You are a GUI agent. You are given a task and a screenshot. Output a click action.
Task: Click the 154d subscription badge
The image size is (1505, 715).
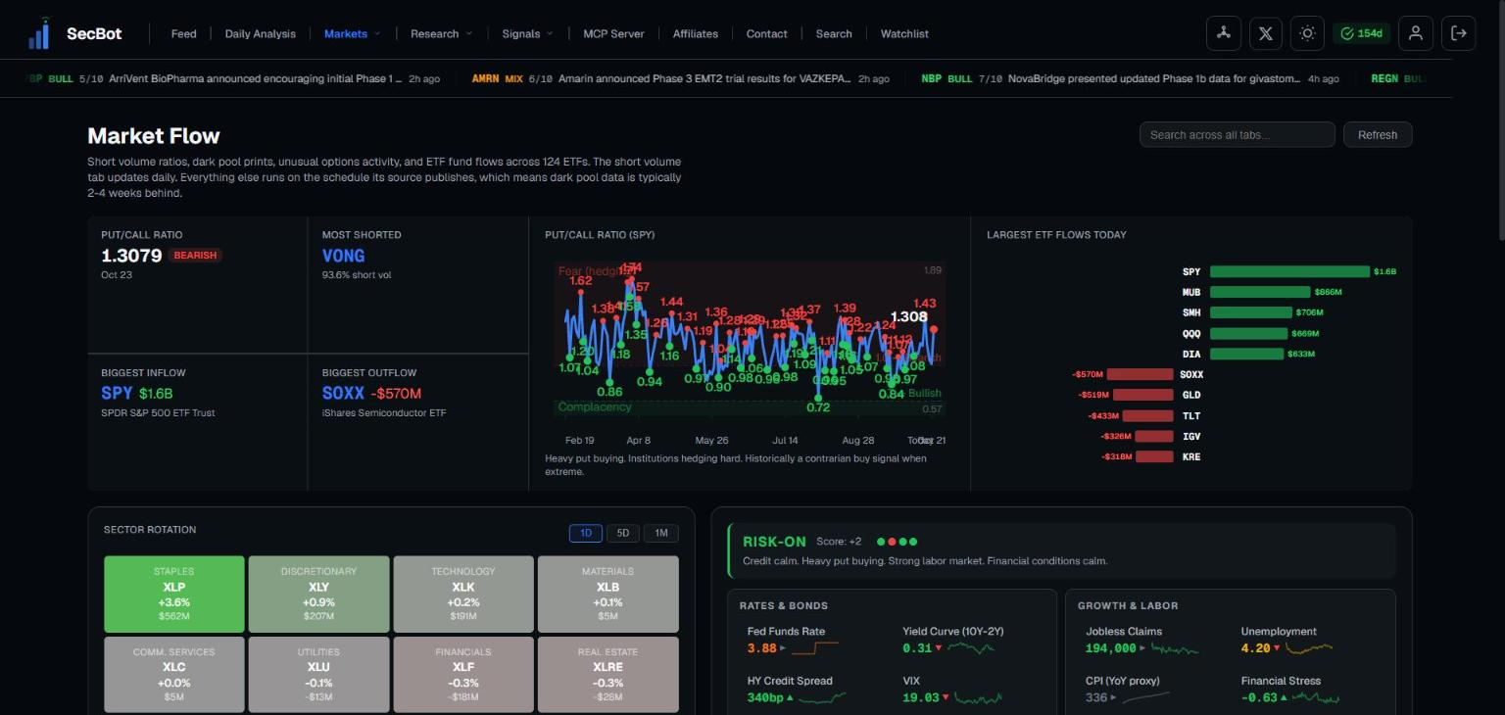pyautogui.click(x=1361, y=33)
